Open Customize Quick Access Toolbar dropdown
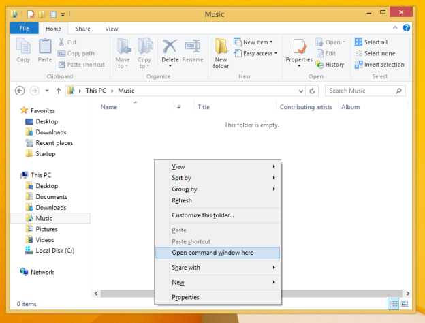This screenshot has height=323, width=425. [x=63, y=14]
